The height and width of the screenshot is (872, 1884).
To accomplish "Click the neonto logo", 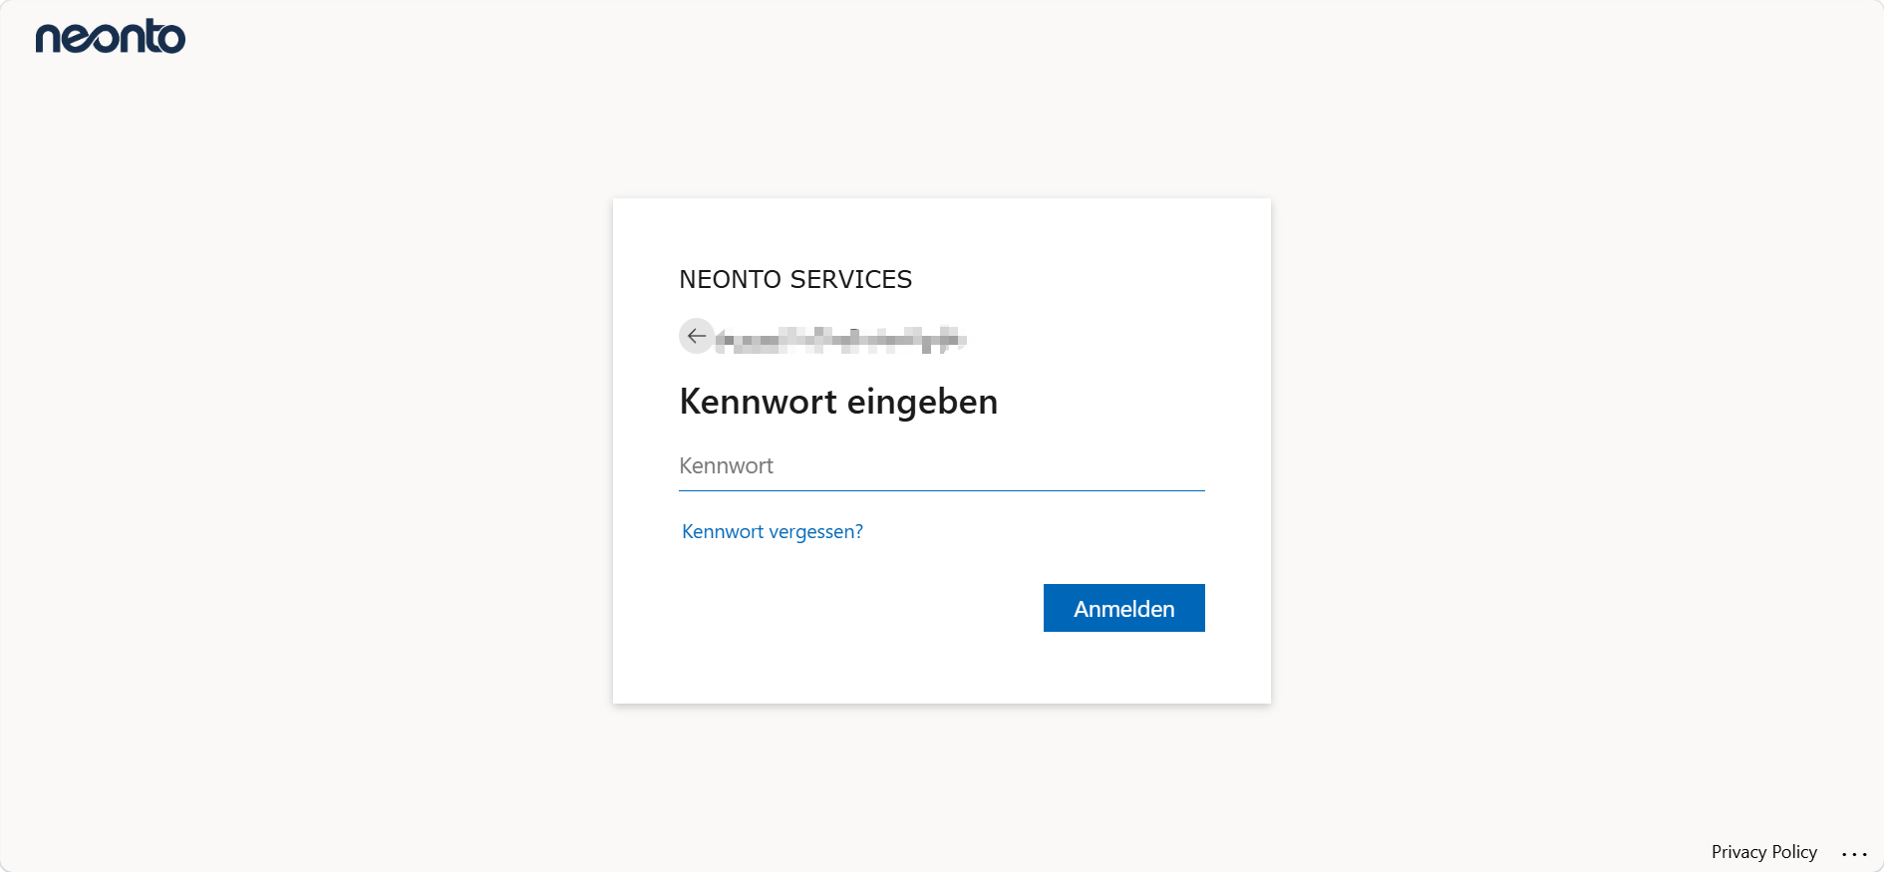I will click(111, 37).
